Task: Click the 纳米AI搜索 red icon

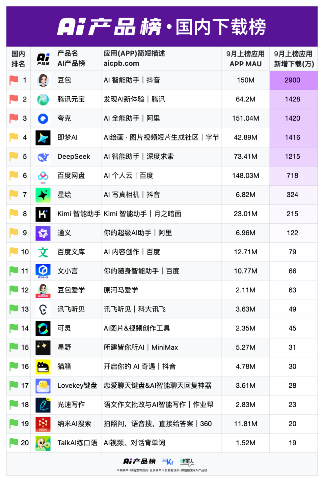Action: [x=43, y=424]
